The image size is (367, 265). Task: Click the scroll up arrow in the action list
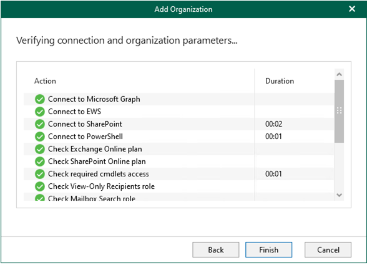coord(339,74)
